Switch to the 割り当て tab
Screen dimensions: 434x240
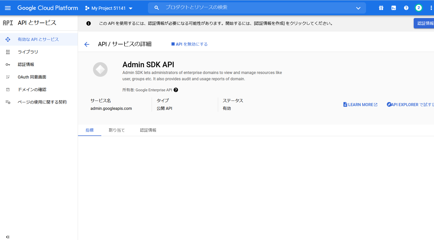(x=117, y=130)
